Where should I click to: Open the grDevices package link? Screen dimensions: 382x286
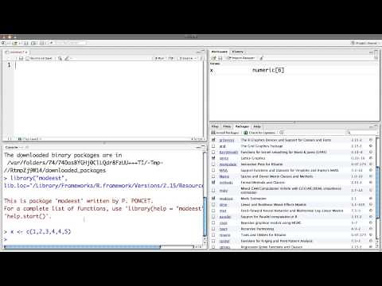coord(227,140)
